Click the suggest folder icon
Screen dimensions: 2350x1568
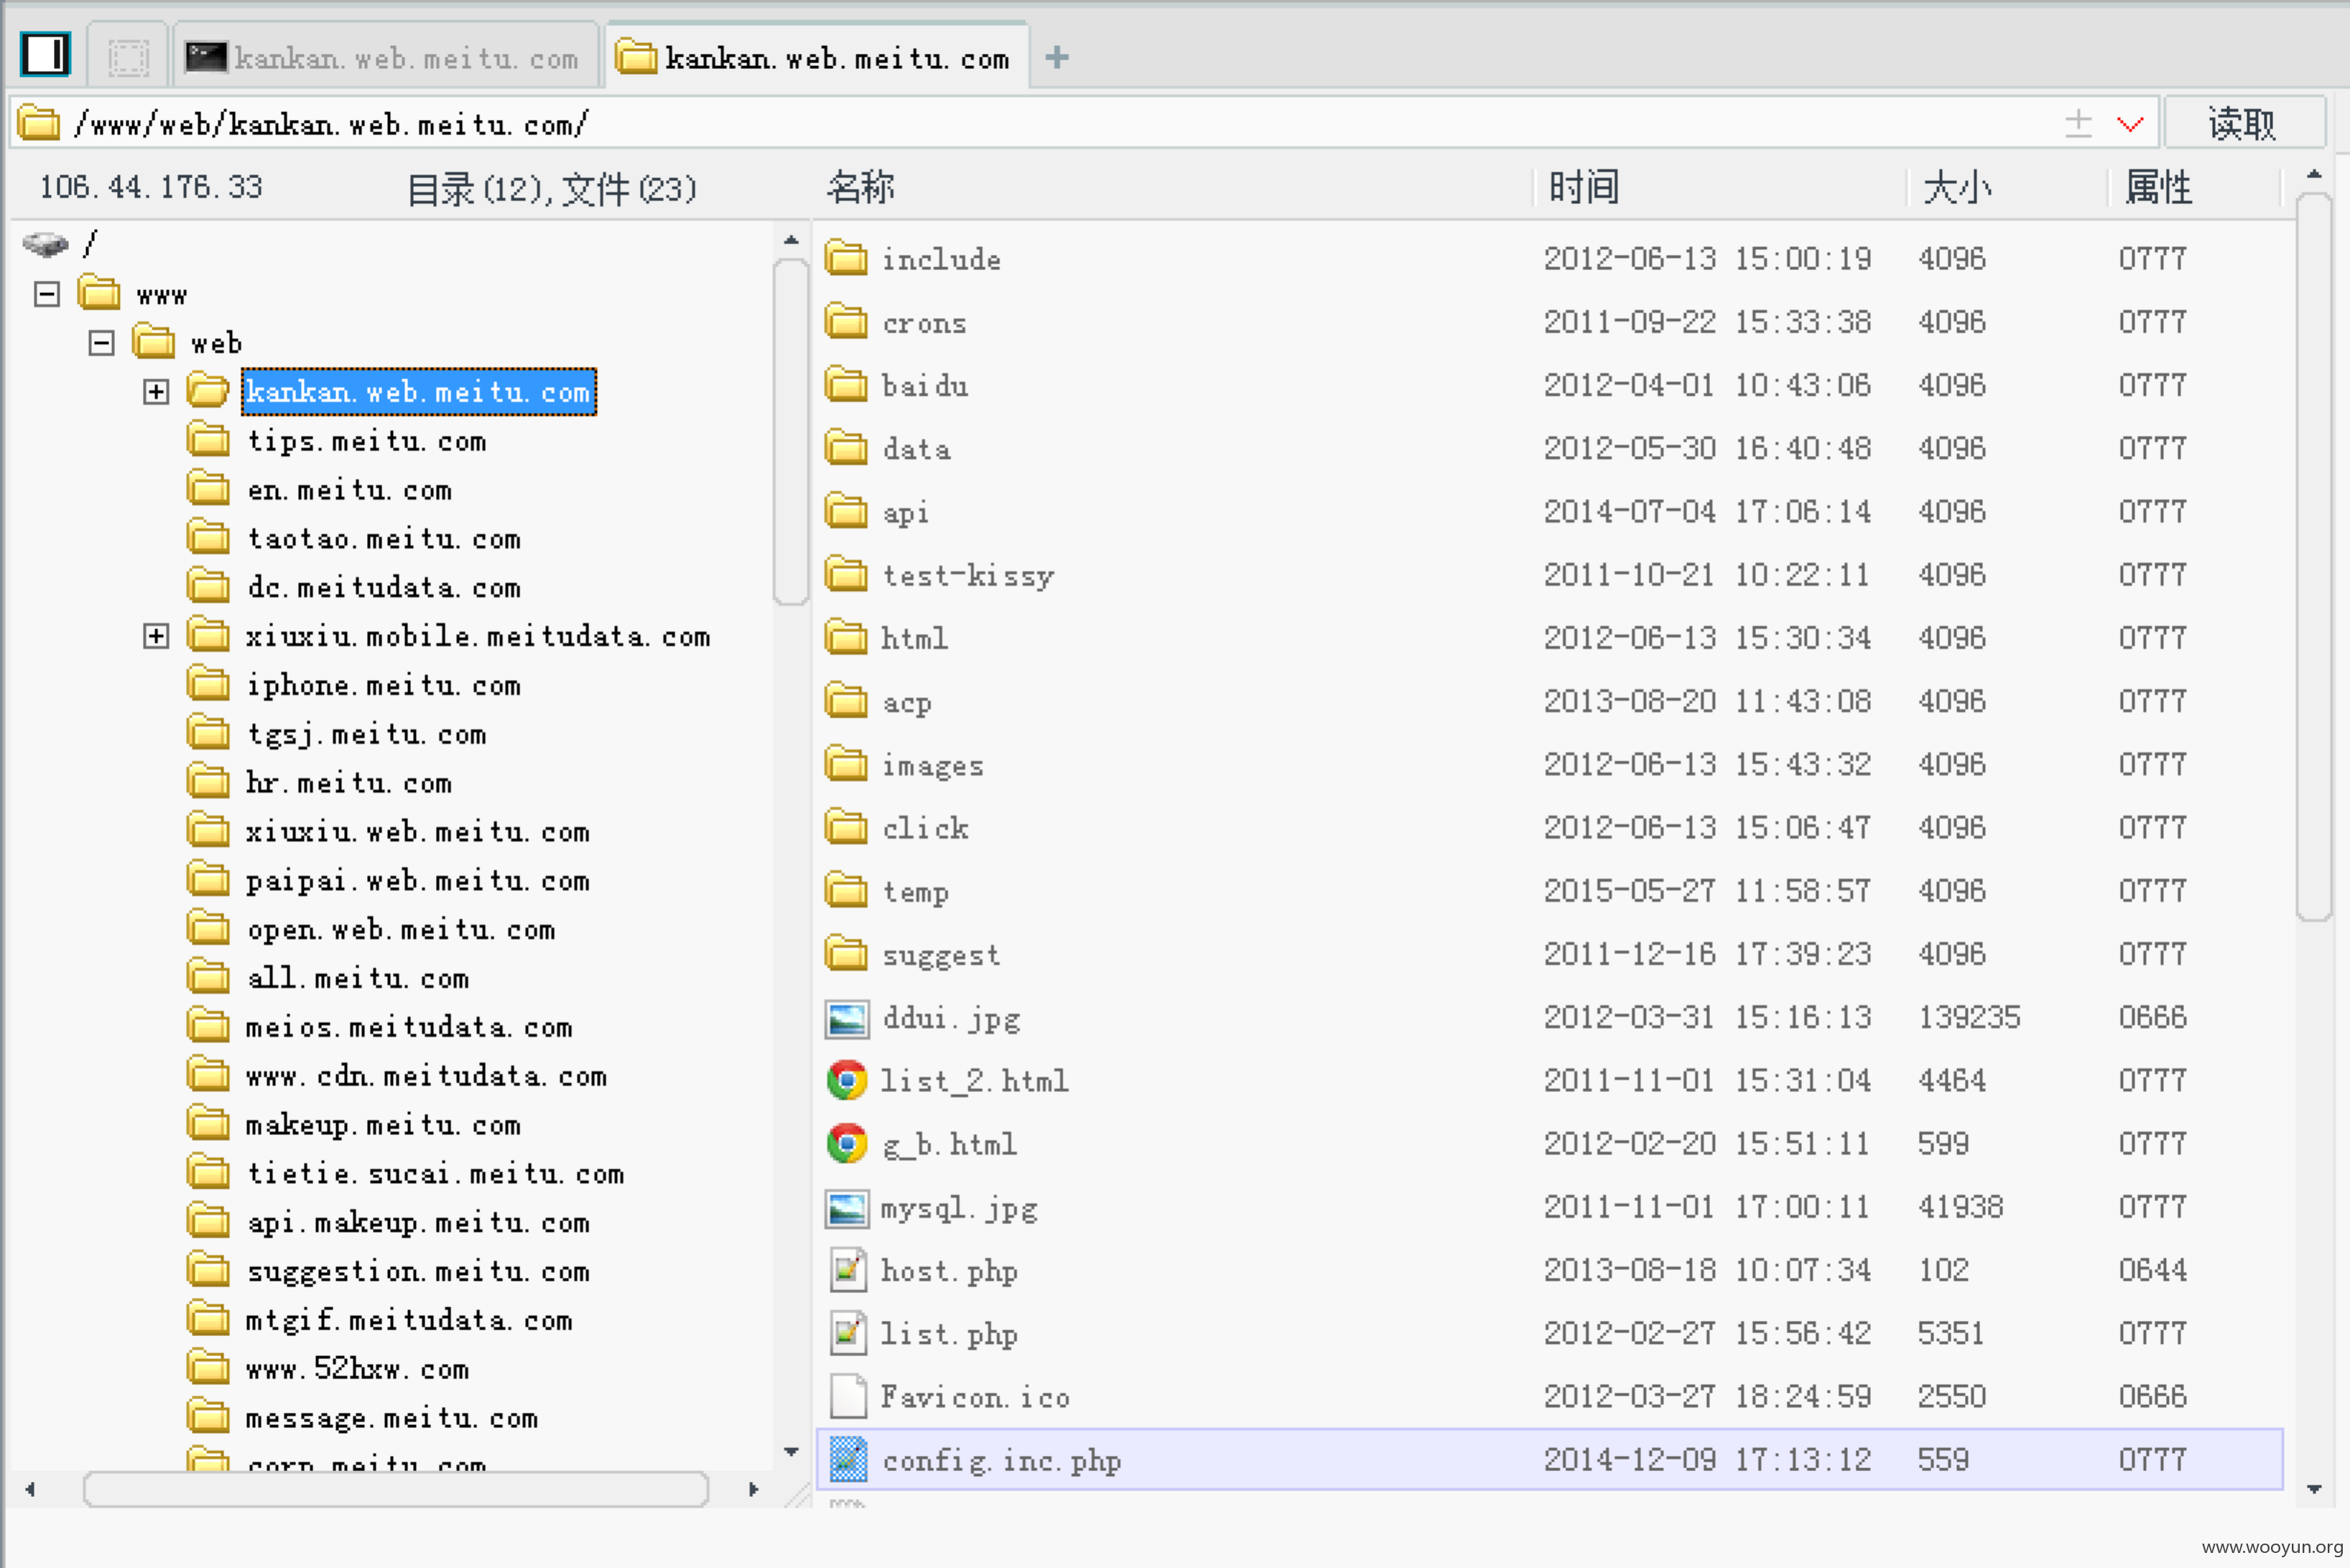click(846, 954)
